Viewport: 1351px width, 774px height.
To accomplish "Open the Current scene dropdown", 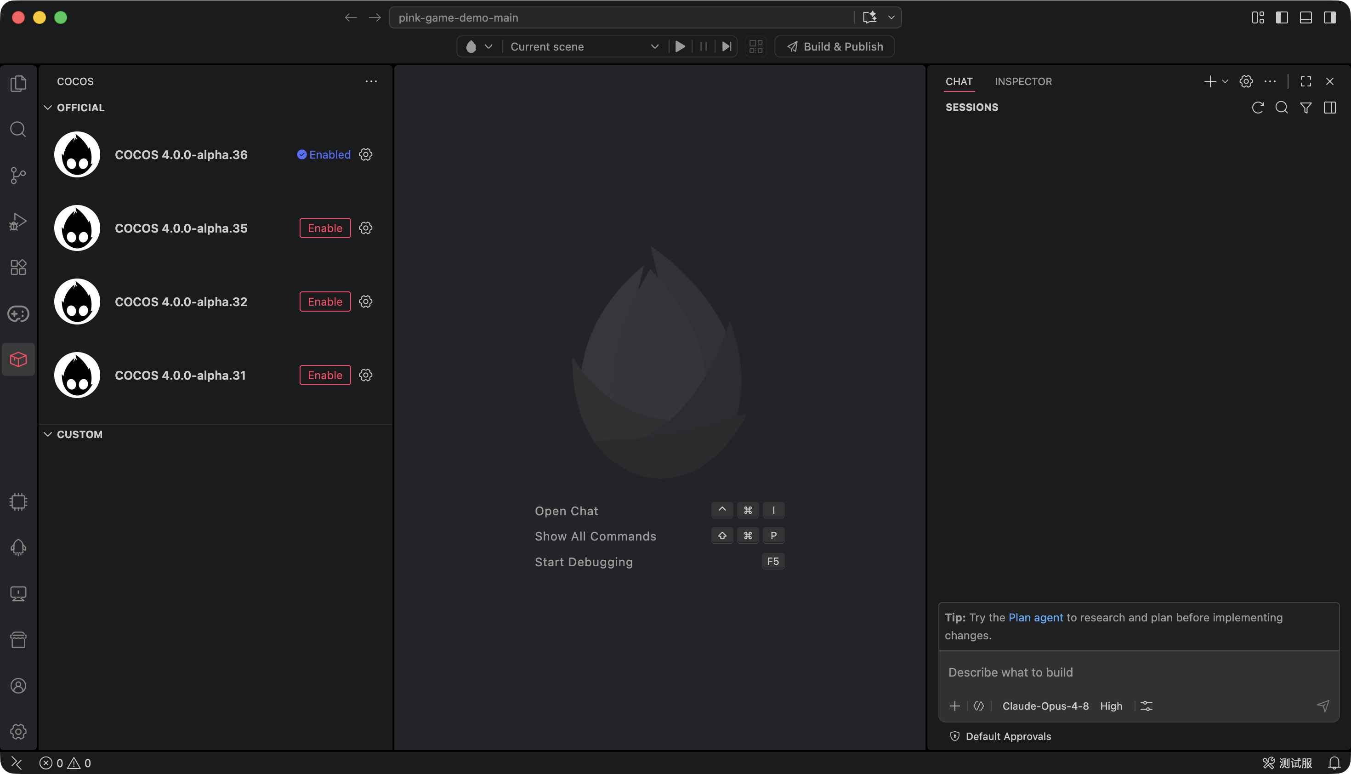I will coord(584,47).
